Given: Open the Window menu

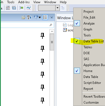Looking at the screenshot, I should coord(50,2).
